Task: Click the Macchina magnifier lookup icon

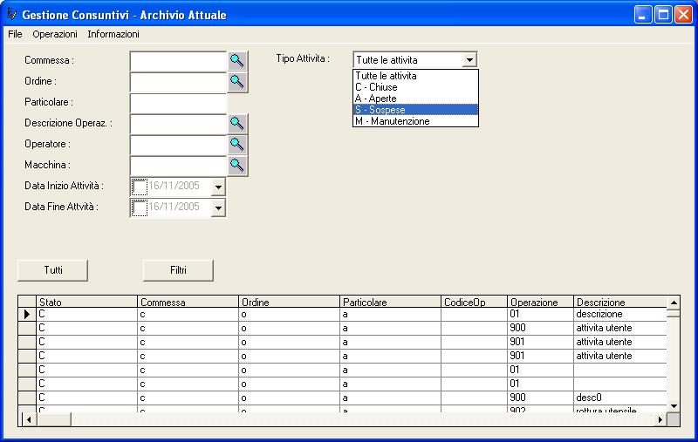Action: pos(237,166)
